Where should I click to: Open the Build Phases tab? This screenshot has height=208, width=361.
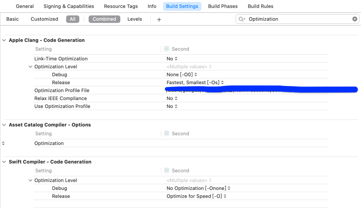[x=223, y=6]
